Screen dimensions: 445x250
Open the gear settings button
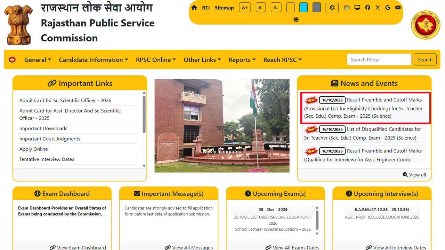point(332,7)
